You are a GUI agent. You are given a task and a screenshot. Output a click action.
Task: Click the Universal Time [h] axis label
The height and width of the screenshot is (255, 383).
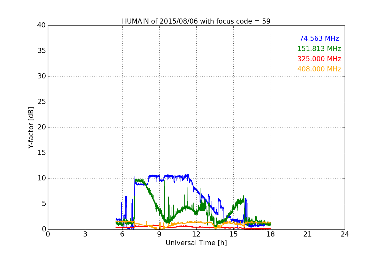196,243
